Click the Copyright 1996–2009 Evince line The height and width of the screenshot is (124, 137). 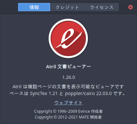pos(68,111)
